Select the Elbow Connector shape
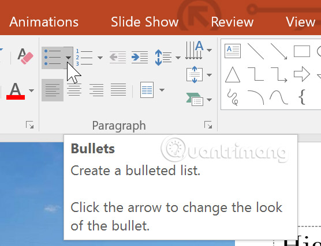 tap(256, 74)
